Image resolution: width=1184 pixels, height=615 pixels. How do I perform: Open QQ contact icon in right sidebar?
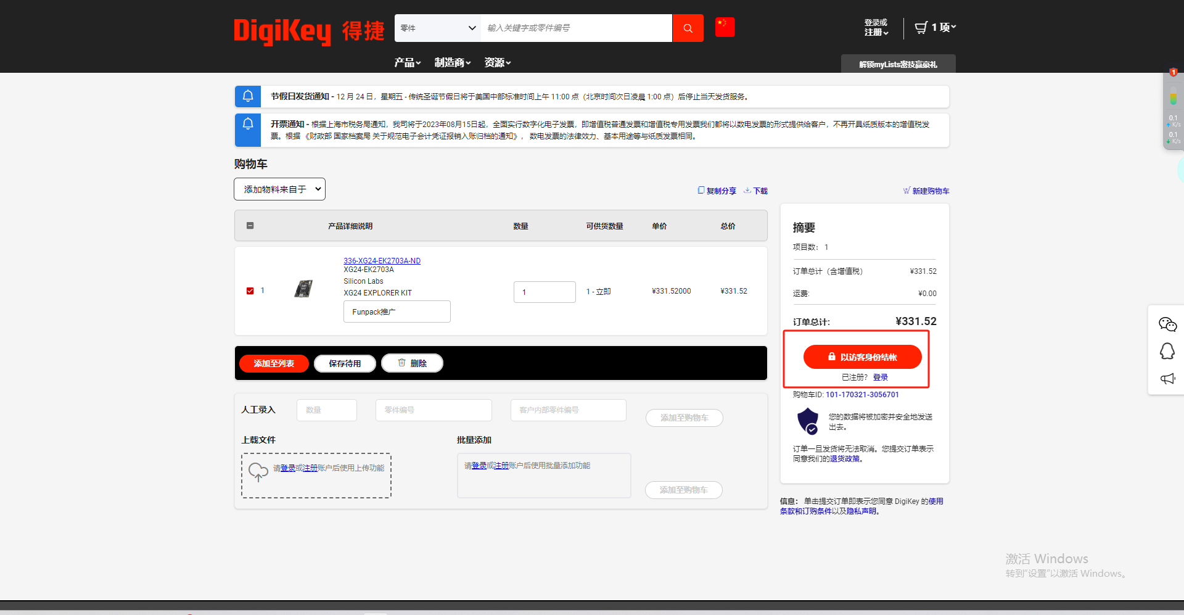click(1167, 351)
